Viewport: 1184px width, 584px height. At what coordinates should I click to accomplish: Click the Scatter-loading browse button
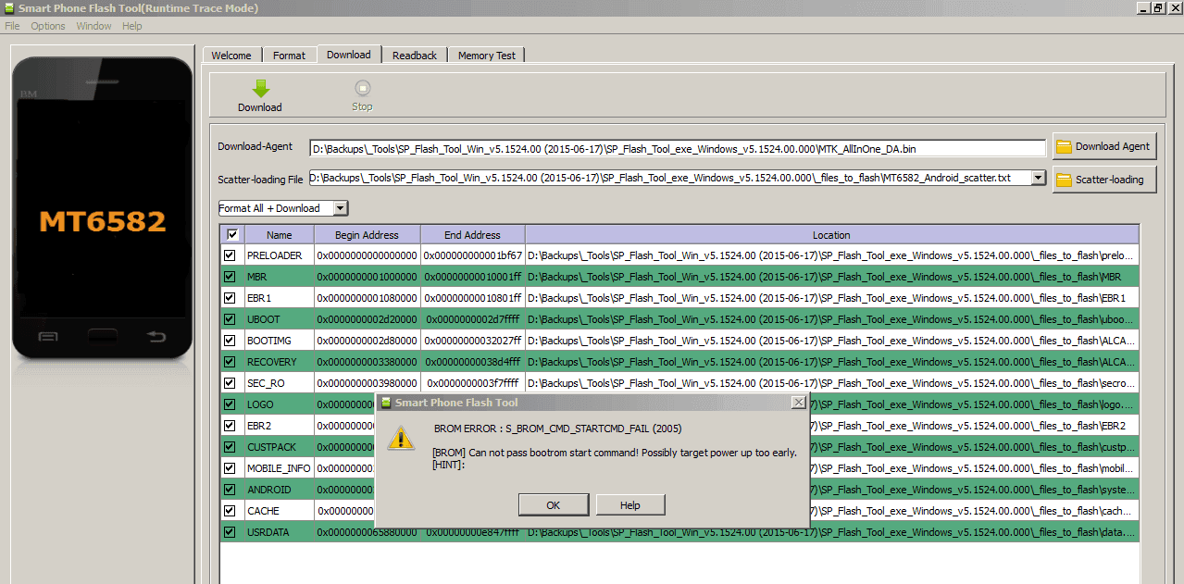pyautogui.click(x=1104, y=180)
